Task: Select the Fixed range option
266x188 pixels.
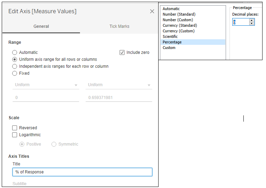Action: pyautogui.click(x=15, y=73)
